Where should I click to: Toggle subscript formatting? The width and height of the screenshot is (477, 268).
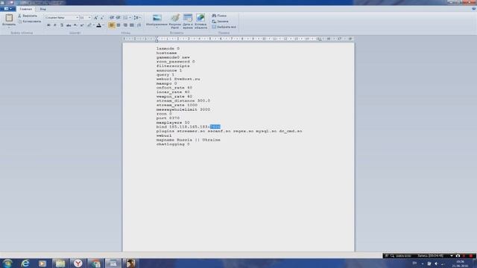click(75, 25)
